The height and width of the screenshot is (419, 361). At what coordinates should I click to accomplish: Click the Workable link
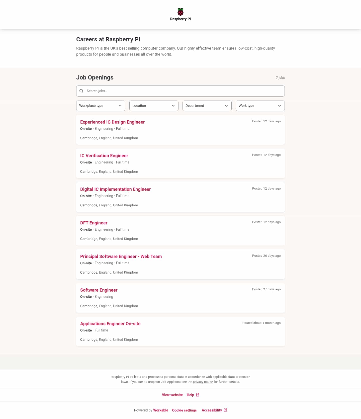coord(161,410)
